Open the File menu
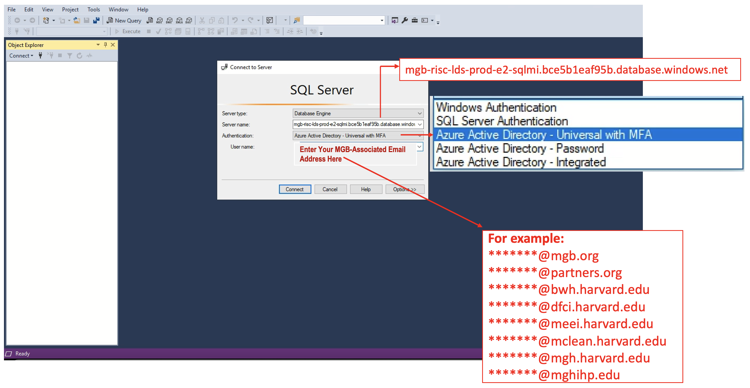Image resolution: width=750 pixels, height=388 pixels. coord(12,9)
